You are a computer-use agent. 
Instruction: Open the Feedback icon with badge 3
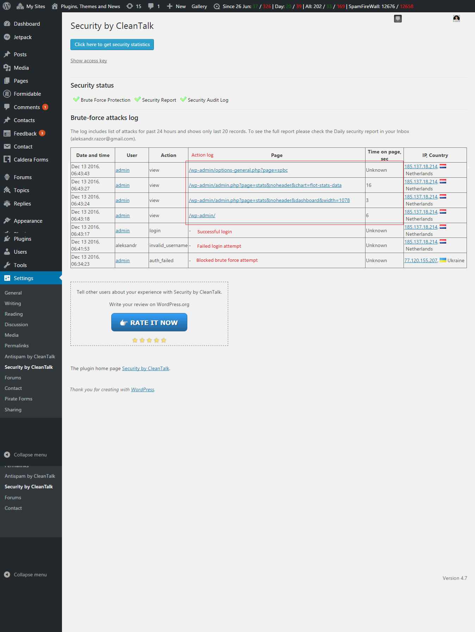[x=7, y=133]
